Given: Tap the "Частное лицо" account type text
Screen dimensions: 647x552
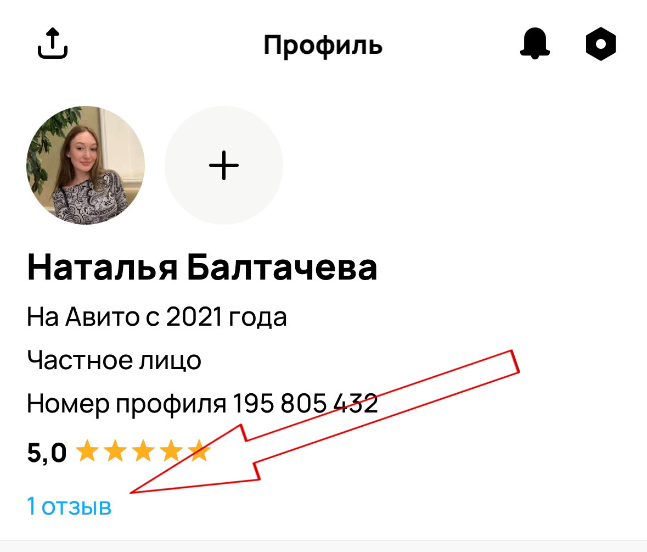Looking at the screenshot, I should coord(114,360).
